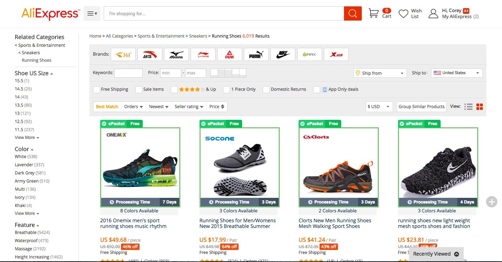
Task: Open the Sneakers breadcrumb link
Action: click(198, 36)
